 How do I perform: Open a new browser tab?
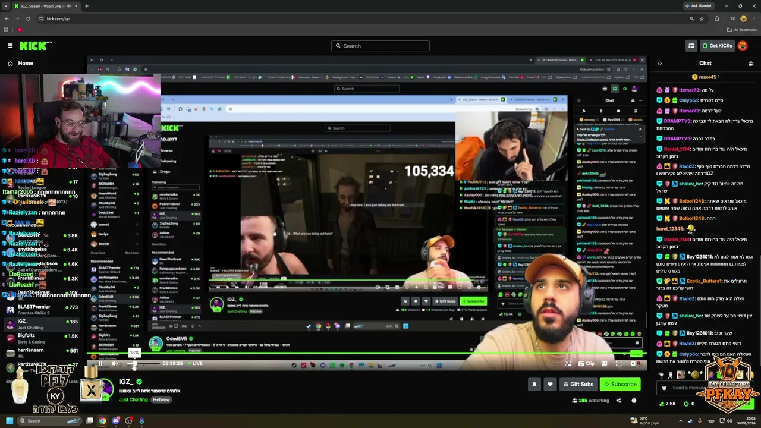pyautogui.click(x=86, y=6)
